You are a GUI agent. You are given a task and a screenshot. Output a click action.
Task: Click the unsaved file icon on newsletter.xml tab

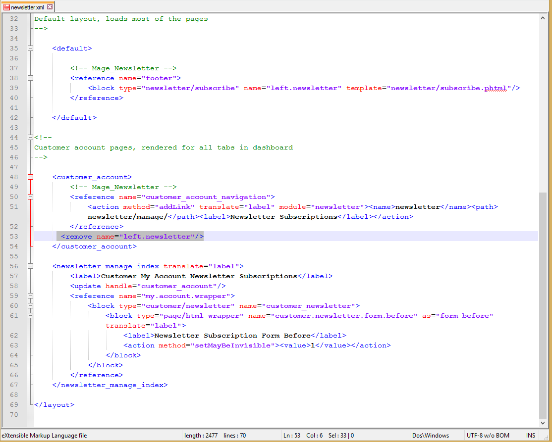pos(6,7)
